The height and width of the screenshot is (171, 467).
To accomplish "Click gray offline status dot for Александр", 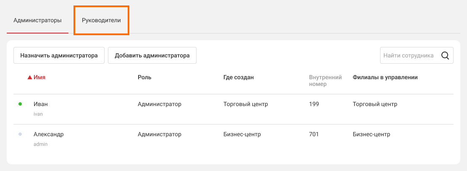I will [20, 134].
